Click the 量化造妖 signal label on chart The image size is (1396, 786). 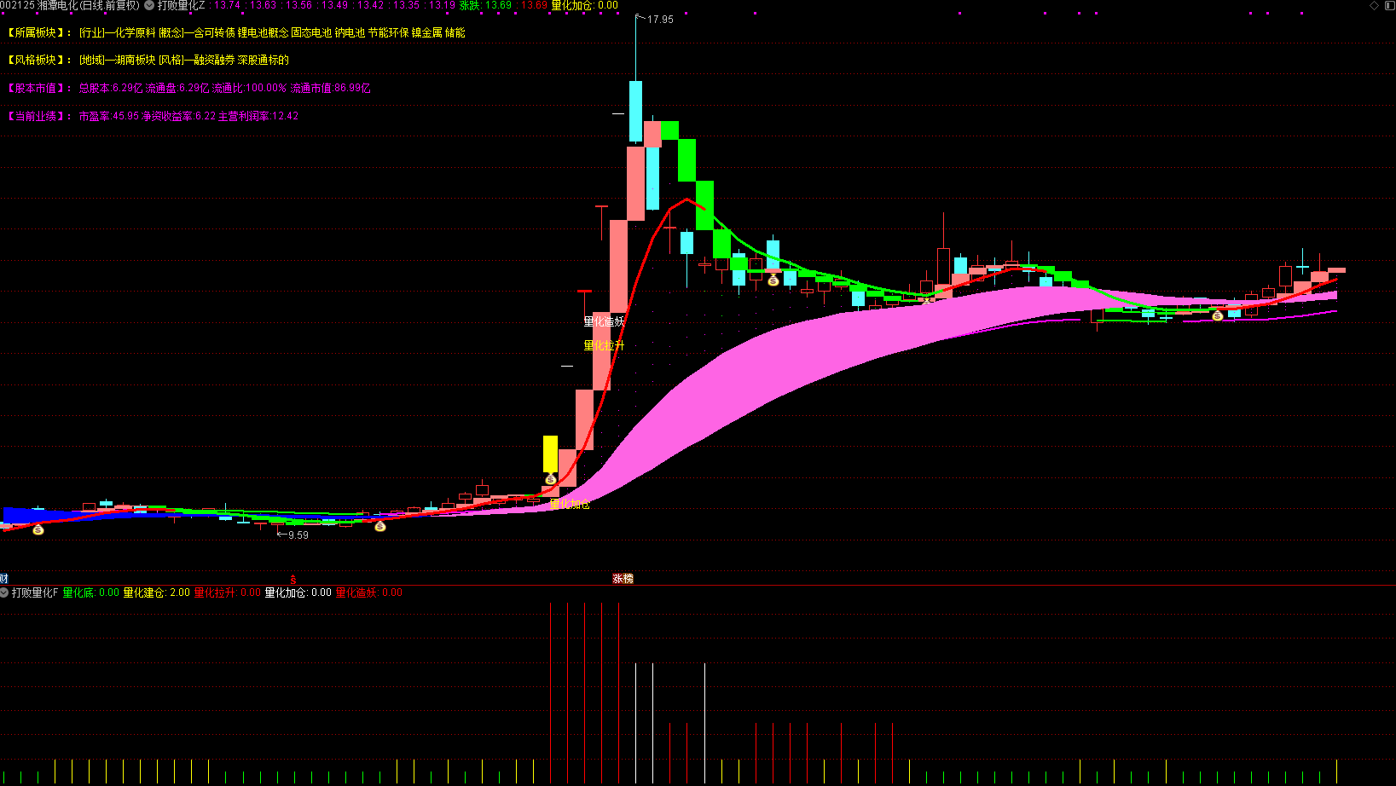(x=604, y=321)
